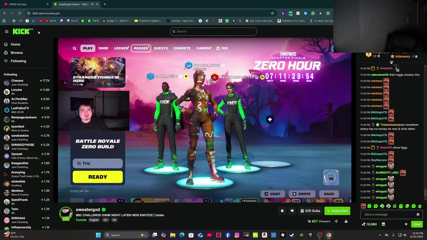Open a new browser tab
Viewport: 427px width, 240px height.
[x=105, y=4]
